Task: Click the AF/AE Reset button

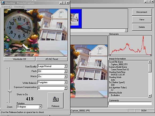Action: tap(52, 59)
